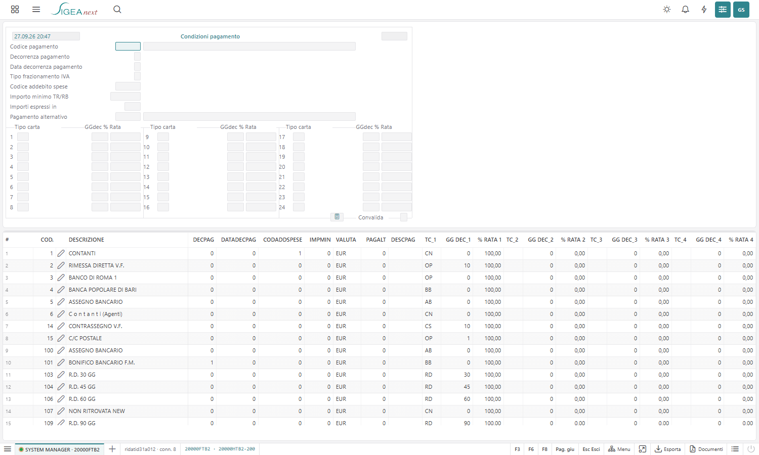Viewport: 759px width, 455px height.
Task: Switch to SYSTEM MANAGER · 20000FTB2 tab
Action: (x=59, y=449)
